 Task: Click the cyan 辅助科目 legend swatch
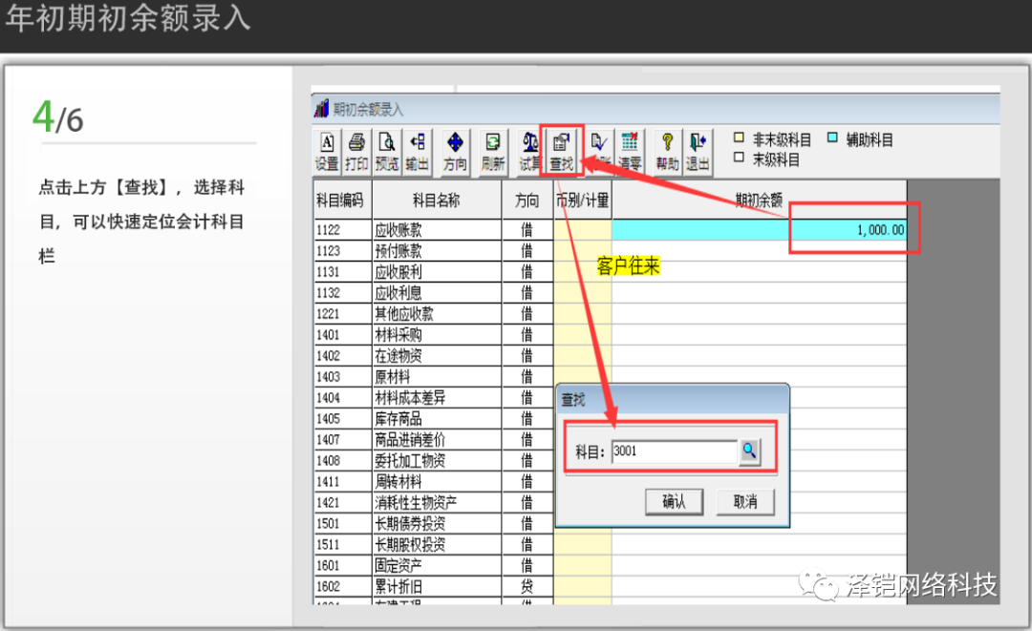tap(832, 138)
